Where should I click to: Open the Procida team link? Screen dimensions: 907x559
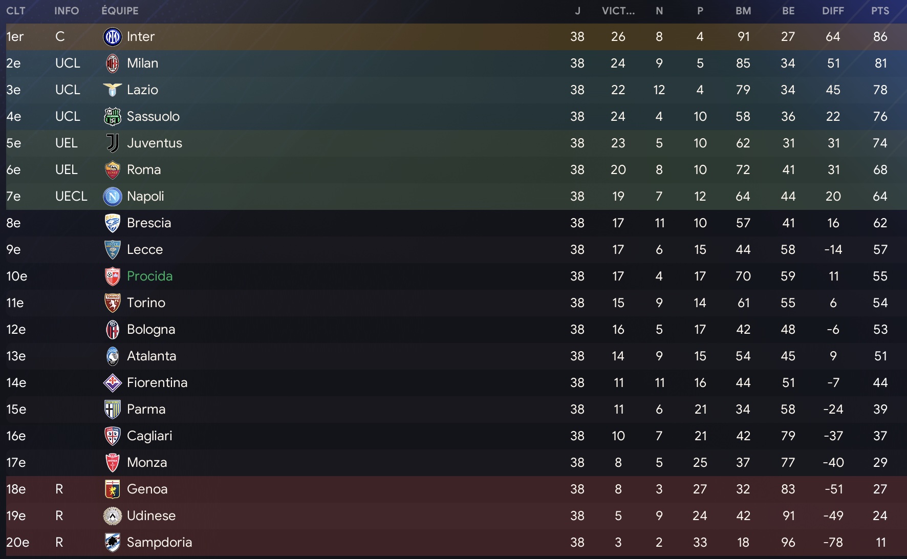click(150, 276)
